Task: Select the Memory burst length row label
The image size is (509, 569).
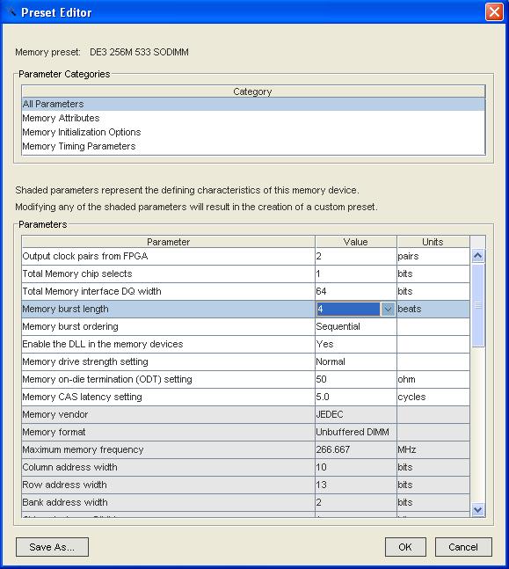Action: (x=168, y=310)
